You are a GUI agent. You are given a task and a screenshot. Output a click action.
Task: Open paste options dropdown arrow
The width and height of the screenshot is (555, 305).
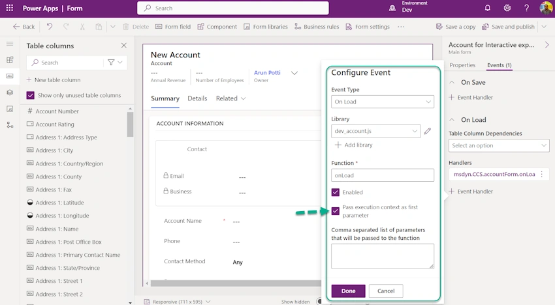112,27
